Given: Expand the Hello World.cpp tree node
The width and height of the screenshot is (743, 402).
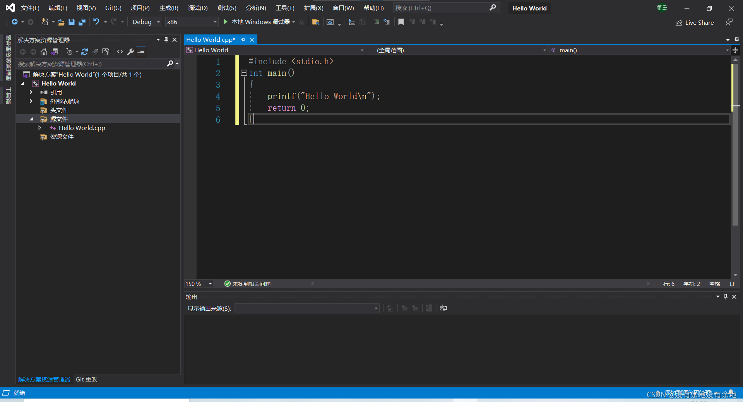Looking at the screenshot, I should pyautogui.click(x=40, y=128).
